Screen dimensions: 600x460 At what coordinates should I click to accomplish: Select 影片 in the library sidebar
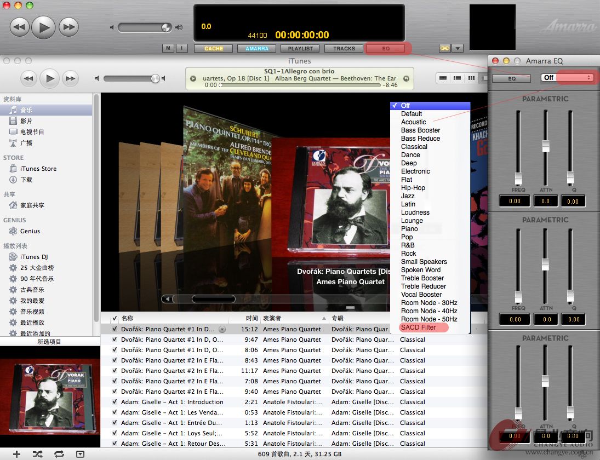46,121
